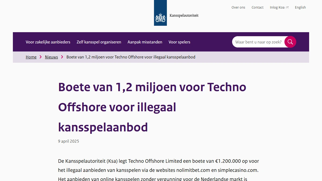Image resolution: width=322 pixels, height=181 pixels.
Task: Open the Over ons page
Action: coord(238,8)
